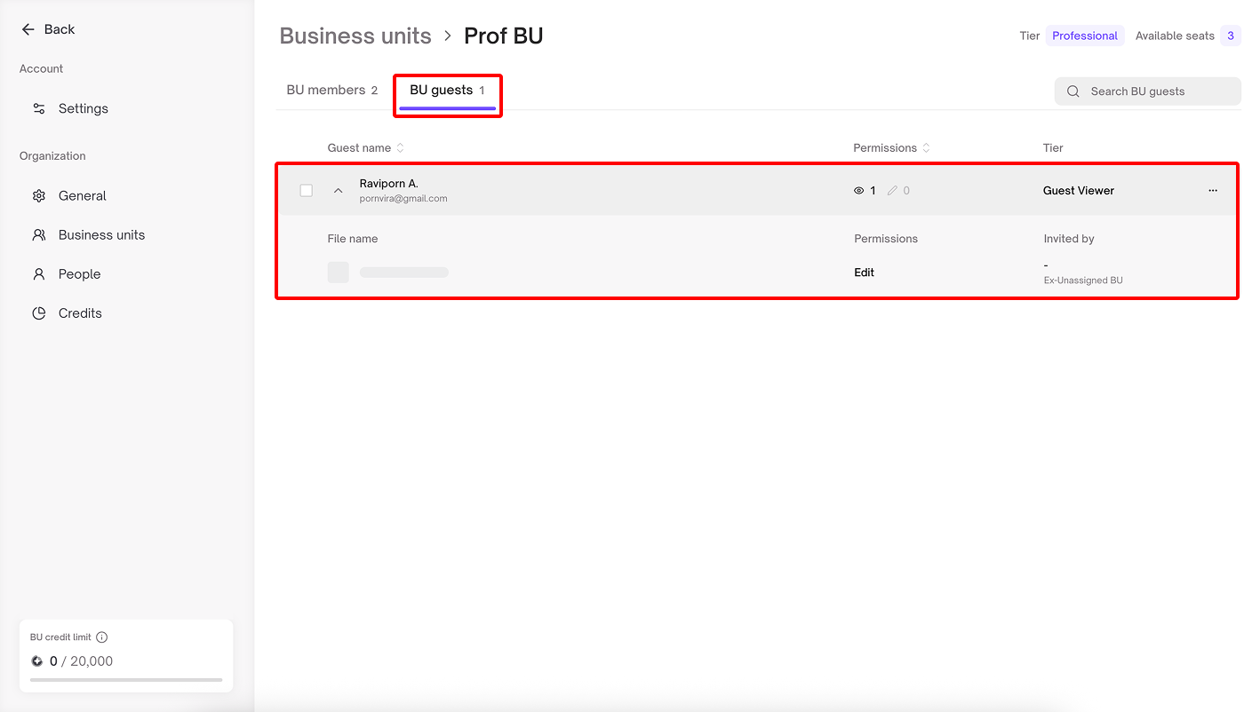Image resolution: width=1260 pixels, height=712 pixels.
Task: Open the three-dot menu for Raviporn A.
Action: tap(1213, 191)
